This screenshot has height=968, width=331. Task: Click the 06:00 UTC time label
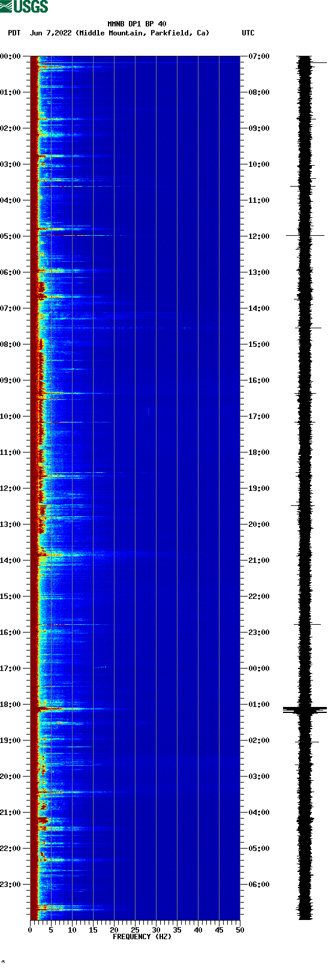click(x=258, y=885)
